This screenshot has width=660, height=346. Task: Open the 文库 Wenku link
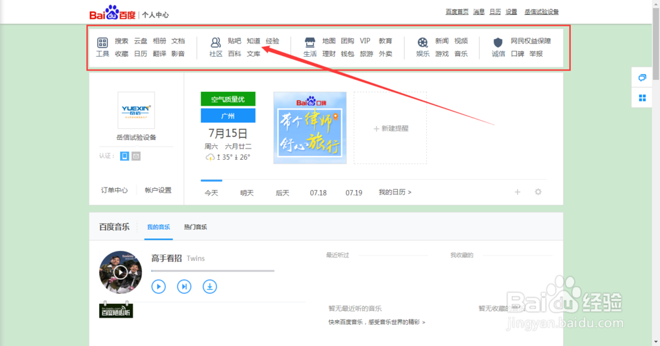253,54
